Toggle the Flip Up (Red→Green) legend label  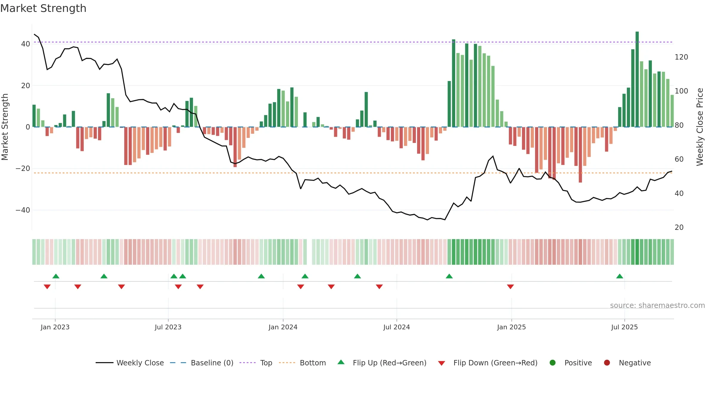(x=390, y=363)
